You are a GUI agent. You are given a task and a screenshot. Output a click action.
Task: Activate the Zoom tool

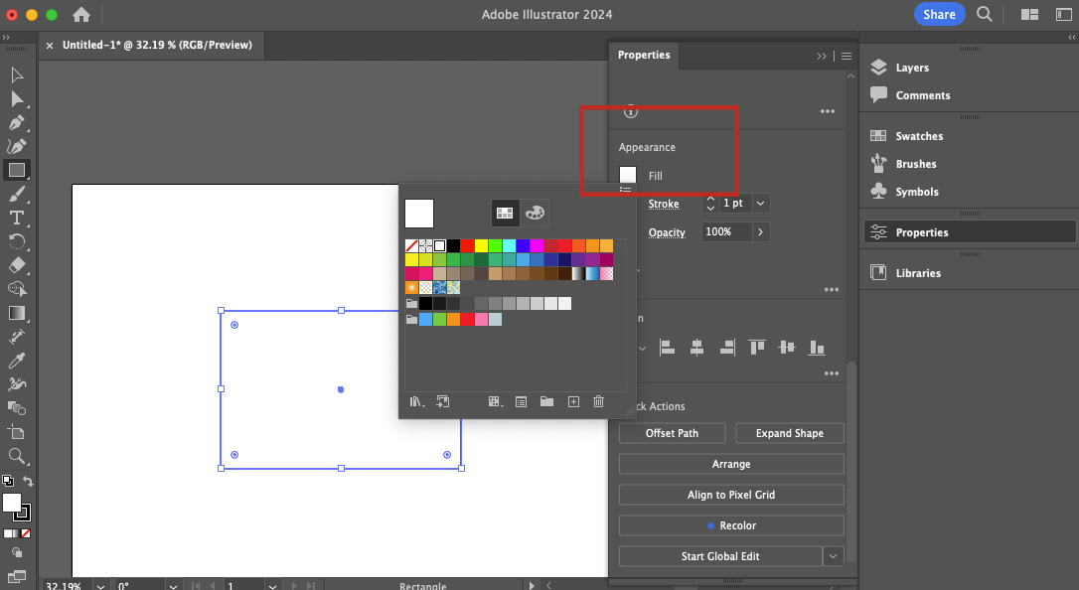coord(17,456)
